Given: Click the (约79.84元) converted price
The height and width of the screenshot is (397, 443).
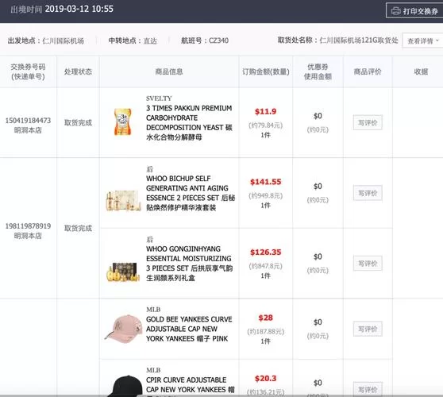Looking at the screenshot, I should coord(266,125).
